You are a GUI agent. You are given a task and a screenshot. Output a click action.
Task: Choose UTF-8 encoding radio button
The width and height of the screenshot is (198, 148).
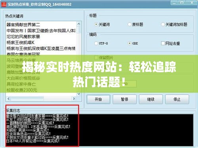tap(96, 43)
